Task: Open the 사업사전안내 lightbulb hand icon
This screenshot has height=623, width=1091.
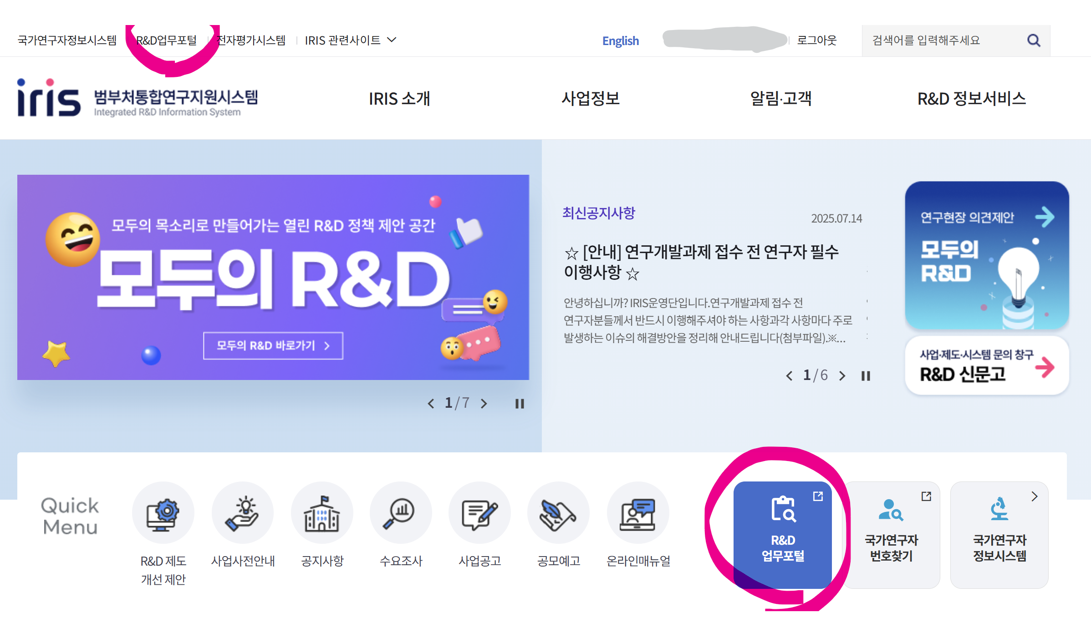Action: pos(242,513)
